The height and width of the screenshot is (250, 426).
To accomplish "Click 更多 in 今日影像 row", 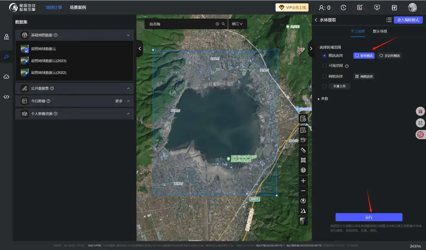I will pos(119,101).
